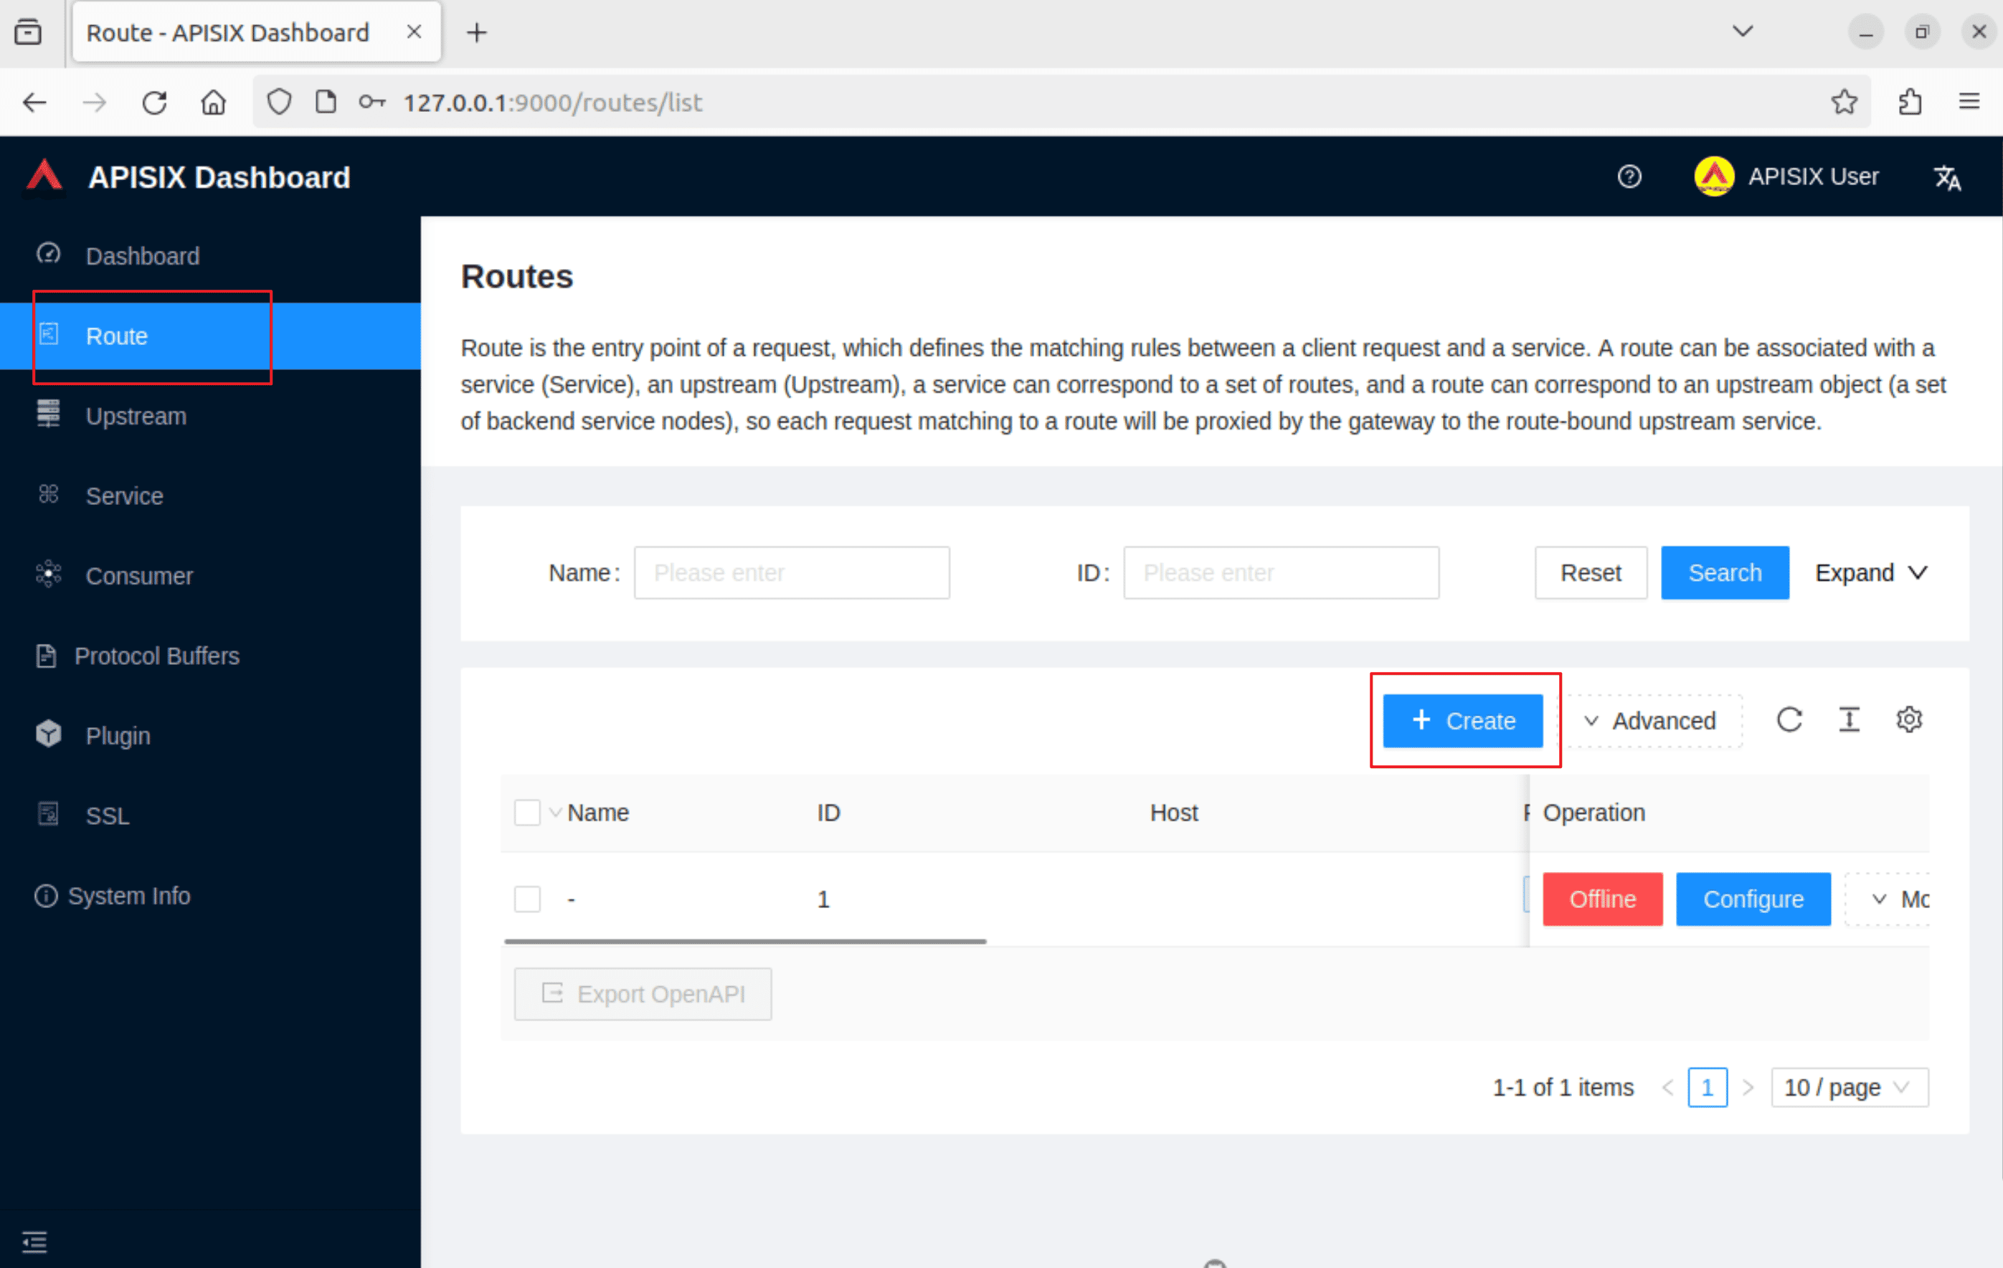Select Route in the sidebar
2003x1268 pixels.
(209, 336)
